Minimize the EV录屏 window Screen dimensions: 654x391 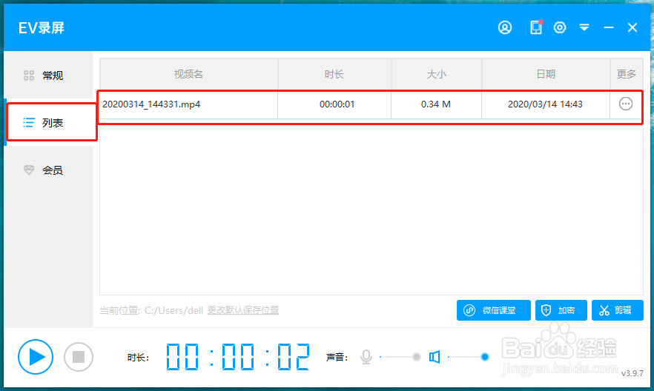609,27
